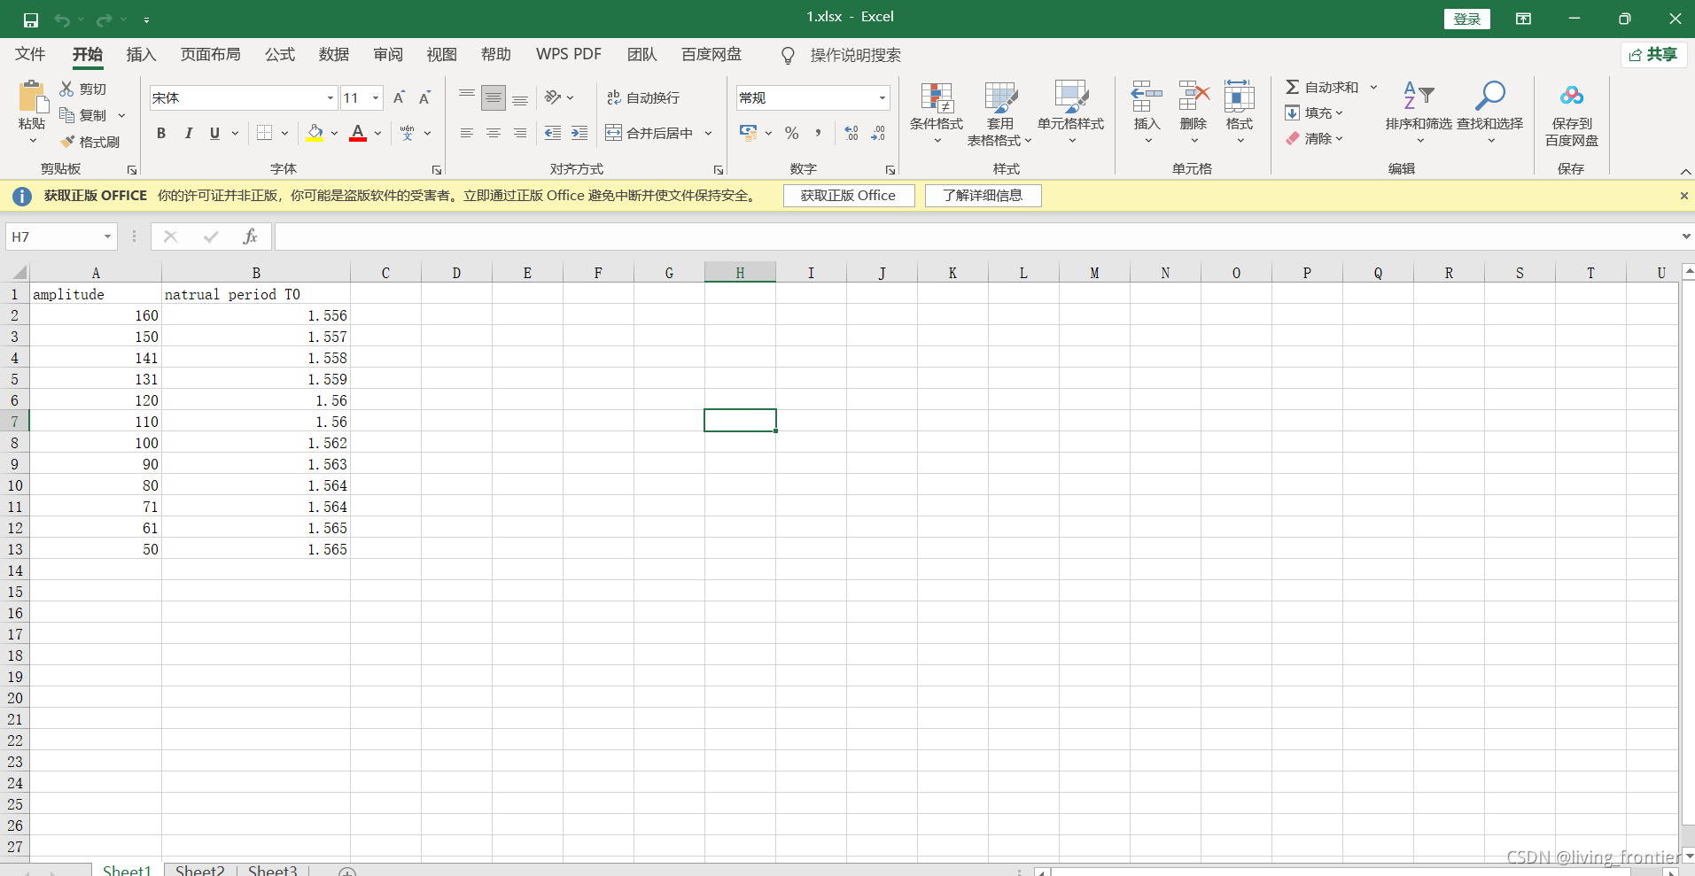This screenshot has width=1695, height=876.
Task: Increase font size with the large A icon
Action: click(399, 97)
